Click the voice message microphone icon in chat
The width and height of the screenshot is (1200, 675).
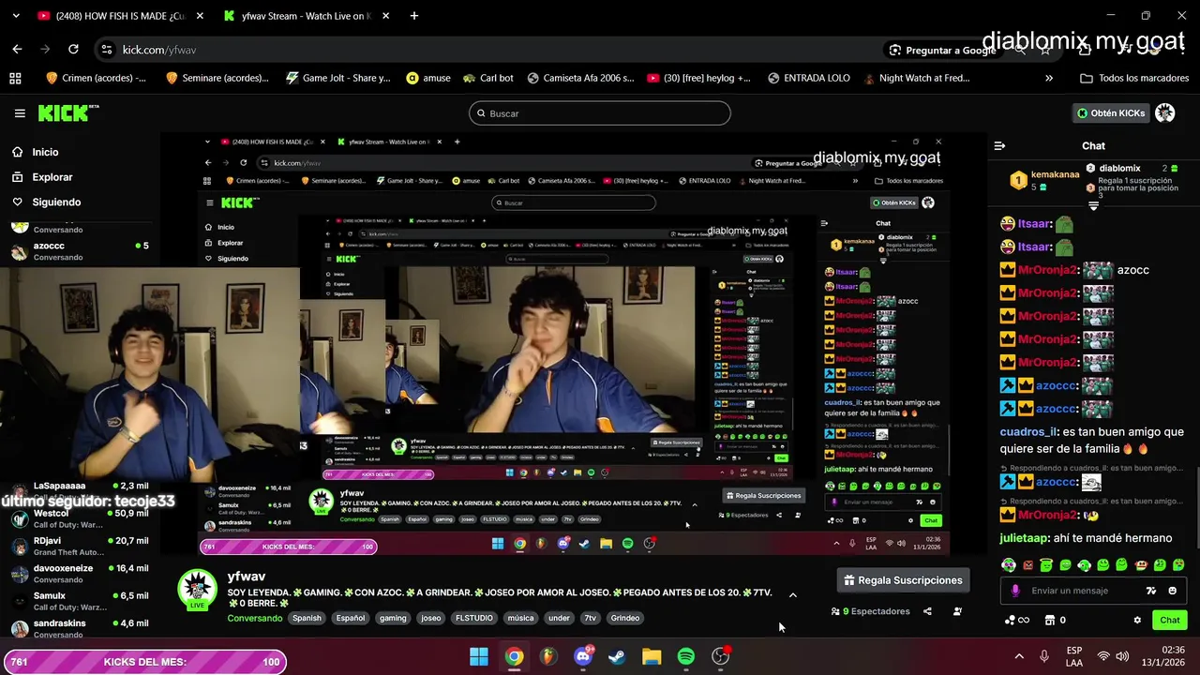click(1015, 591)
